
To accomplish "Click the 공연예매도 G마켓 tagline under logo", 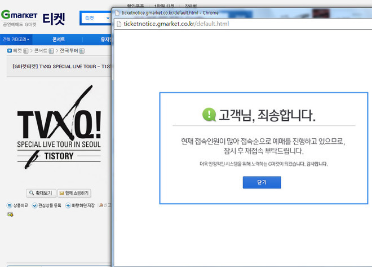I will (20, 24).
